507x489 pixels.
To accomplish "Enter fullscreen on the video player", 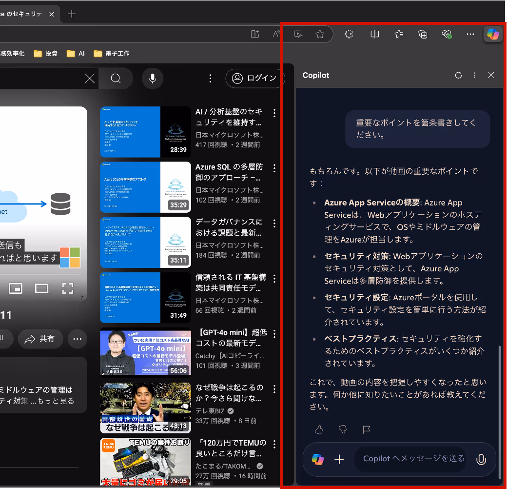I will pos(68,288).
